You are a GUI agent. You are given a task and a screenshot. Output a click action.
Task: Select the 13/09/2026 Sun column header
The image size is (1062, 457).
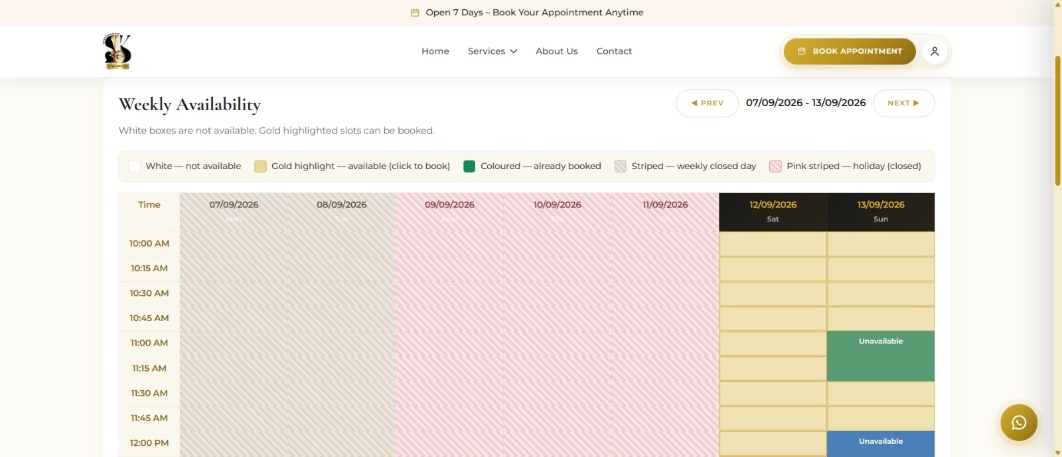881,212
